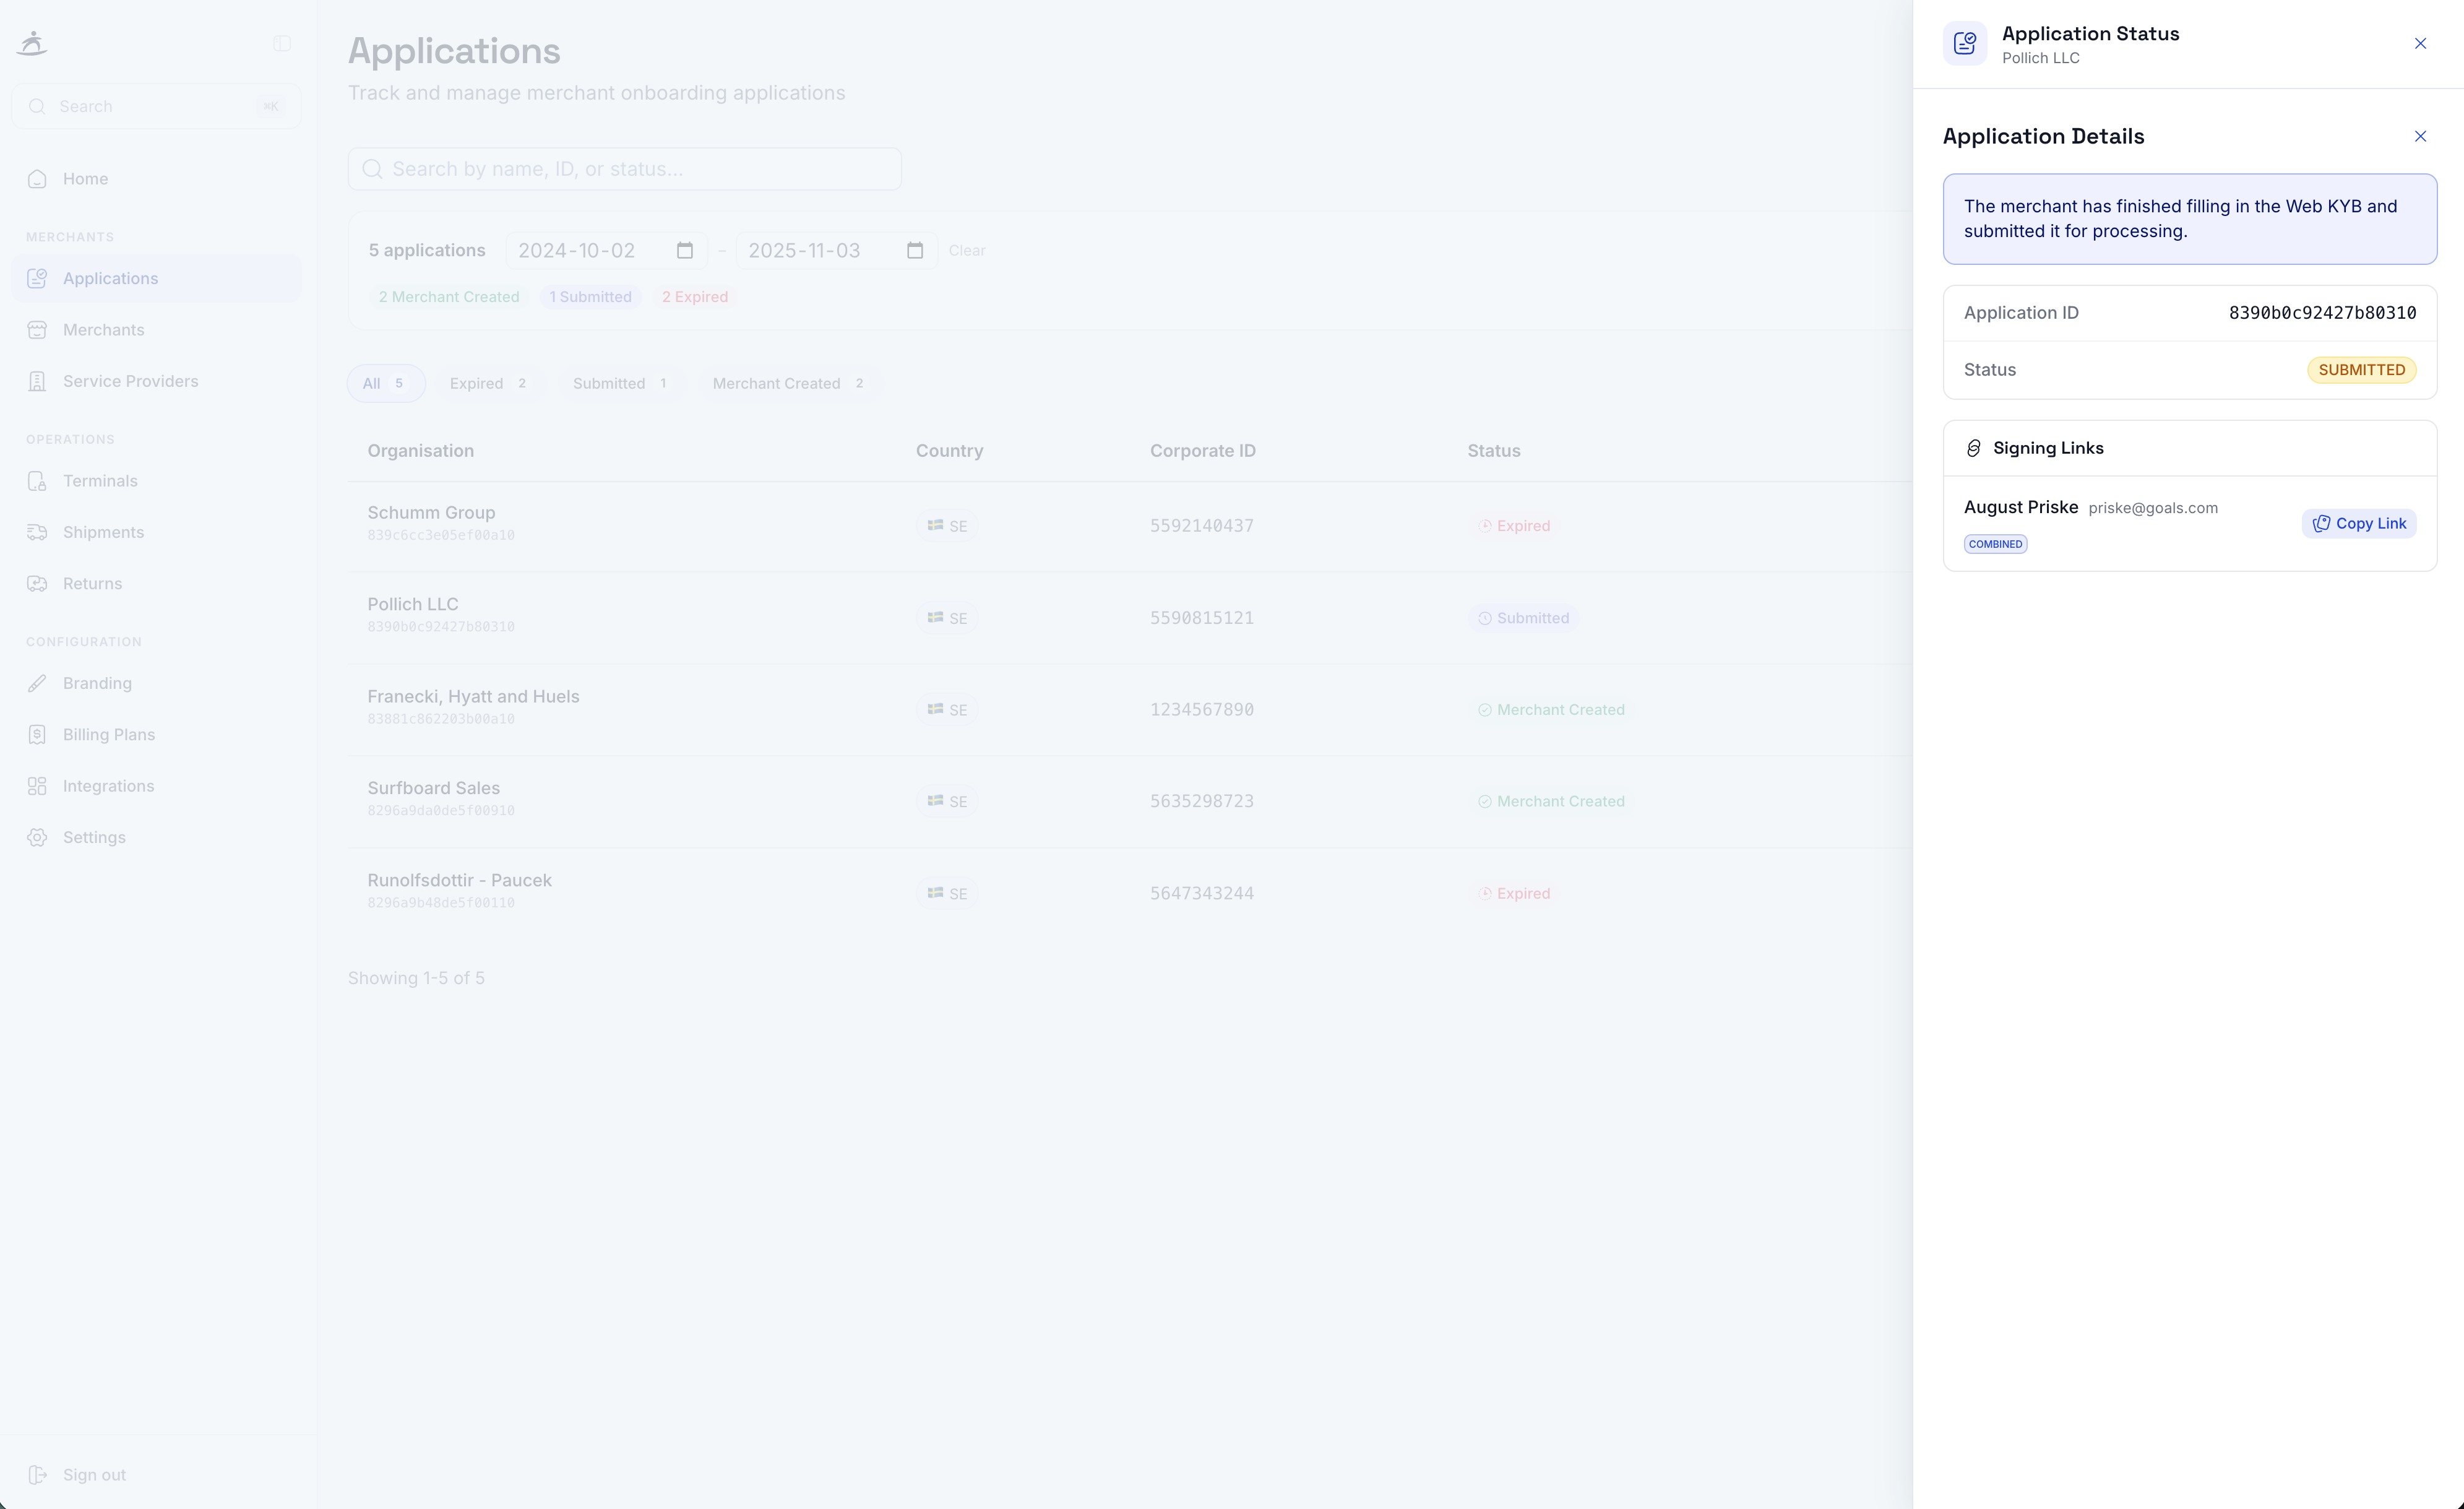Open the Billing Plans page
2464x1509 pixels.
108,734
